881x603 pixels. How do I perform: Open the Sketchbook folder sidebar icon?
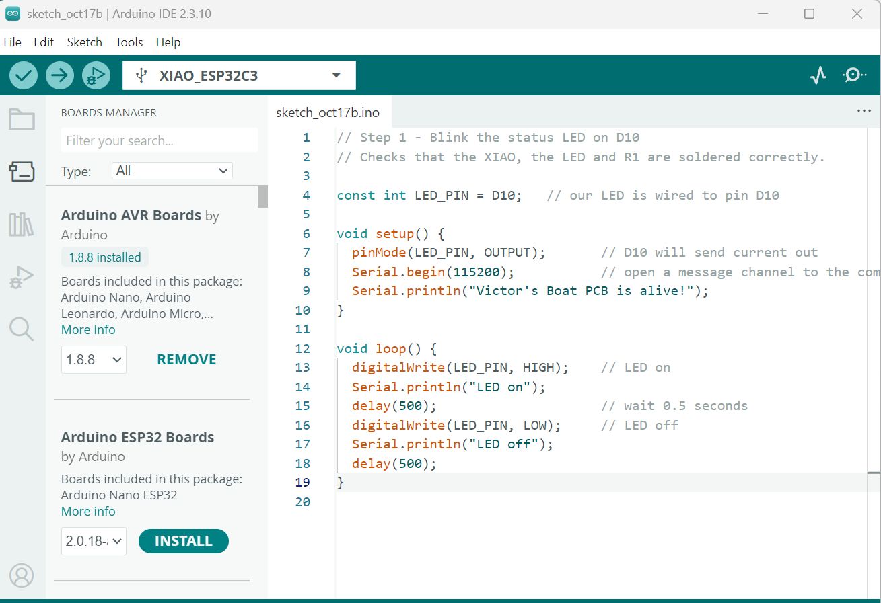[22, 120]
